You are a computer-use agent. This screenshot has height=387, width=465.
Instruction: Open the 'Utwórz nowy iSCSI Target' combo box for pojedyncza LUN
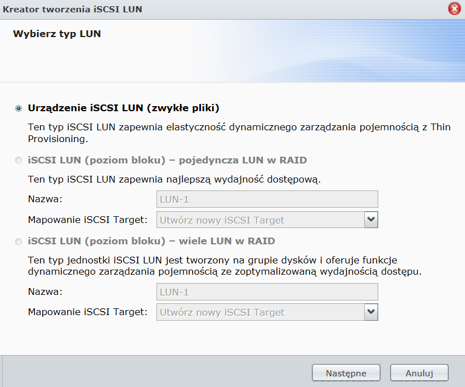coord(260,220)
